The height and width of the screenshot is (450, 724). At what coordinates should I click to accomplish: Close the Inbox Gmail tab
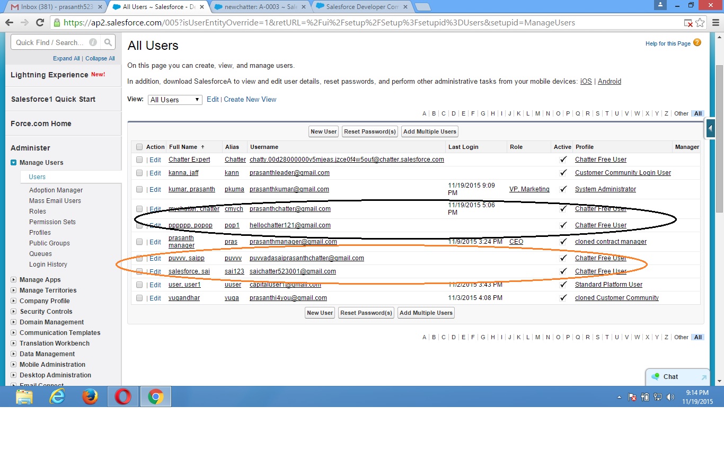coord(100,7)
